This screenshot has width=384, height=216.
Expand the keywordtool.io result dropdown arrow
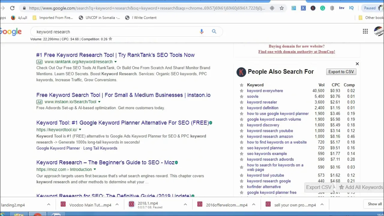pyautogui.click(x=80, y=130)
